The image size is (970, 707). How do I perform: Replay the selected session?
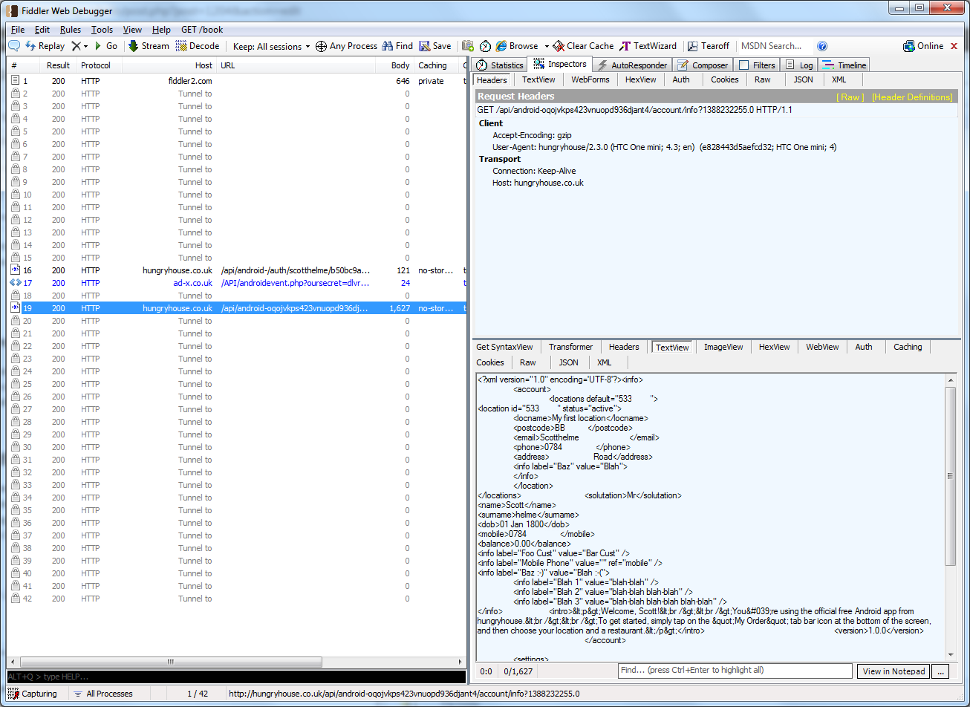(45, 46)
